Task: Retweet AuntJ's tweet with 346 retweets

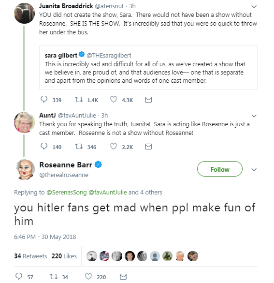Action: pos(79,147)
